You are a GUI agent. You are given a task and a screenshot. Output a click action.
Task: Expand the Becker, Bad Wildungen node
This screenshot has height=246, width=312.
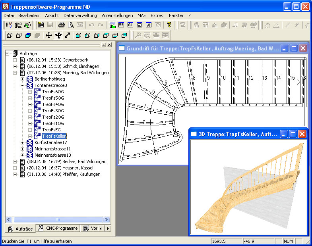click(15, 162)
